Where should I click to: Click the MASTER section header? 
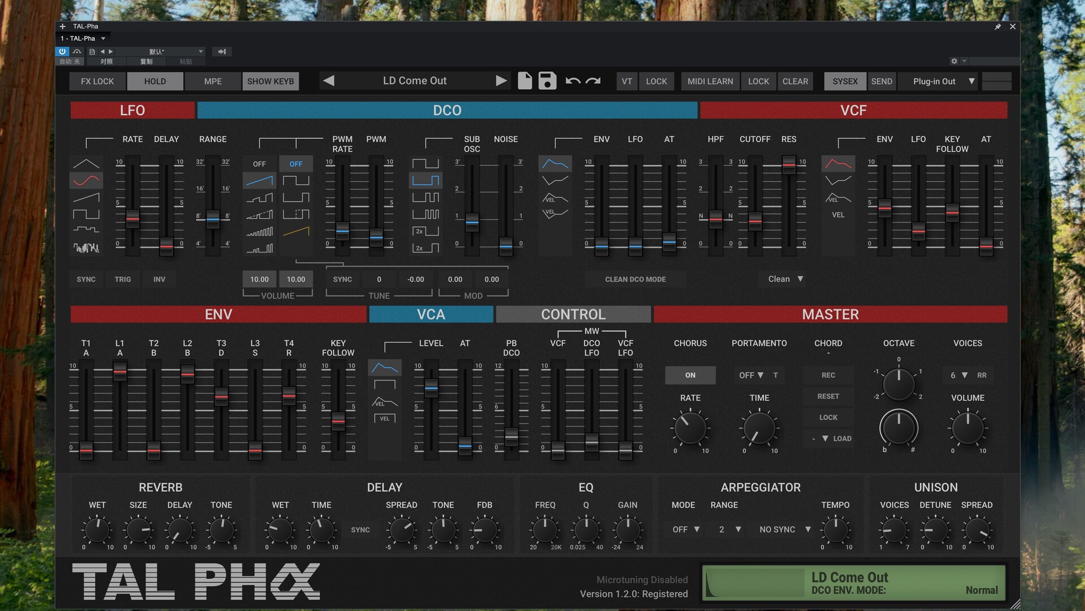coord(830,315)
